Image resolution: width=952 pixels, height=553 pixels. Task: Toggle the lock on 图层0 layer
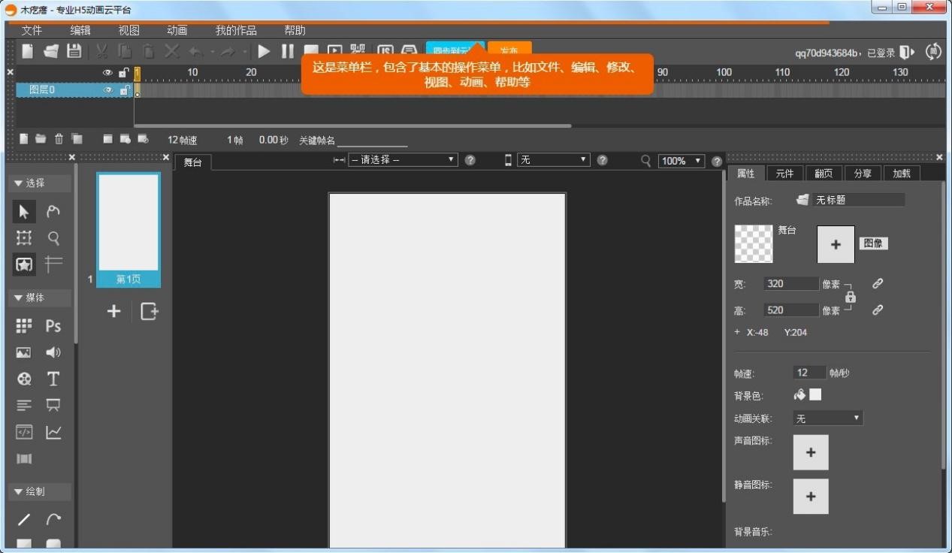[124, 90]
